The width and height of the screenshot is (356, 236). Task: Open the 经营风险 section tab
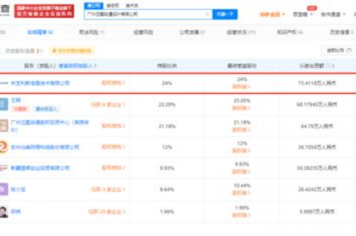click(x=143, y=32)
